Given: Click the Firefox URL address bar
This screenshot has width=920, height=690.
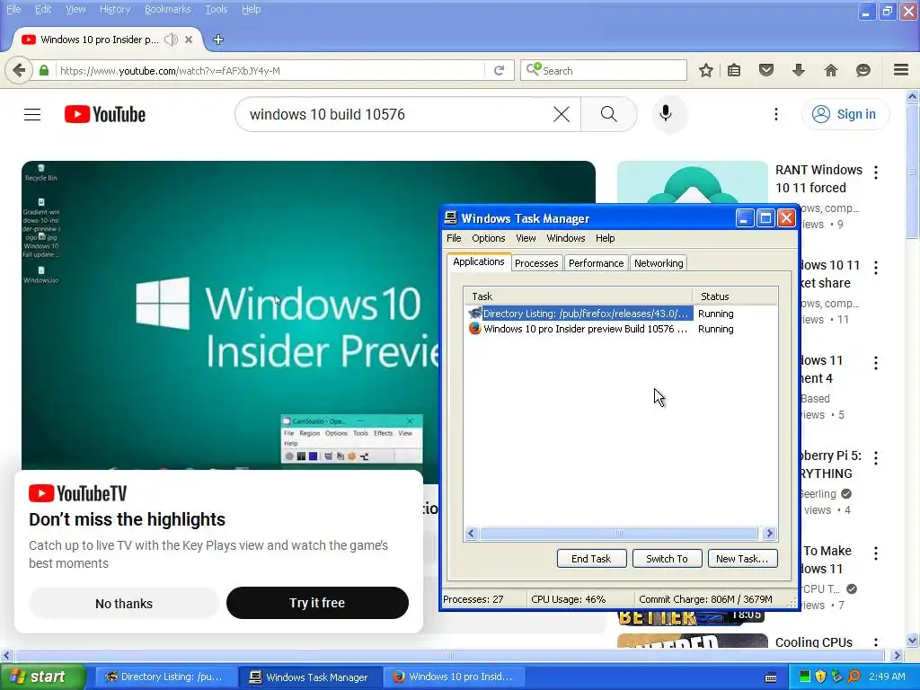Looking at the screenshot, I should (270, 70).
